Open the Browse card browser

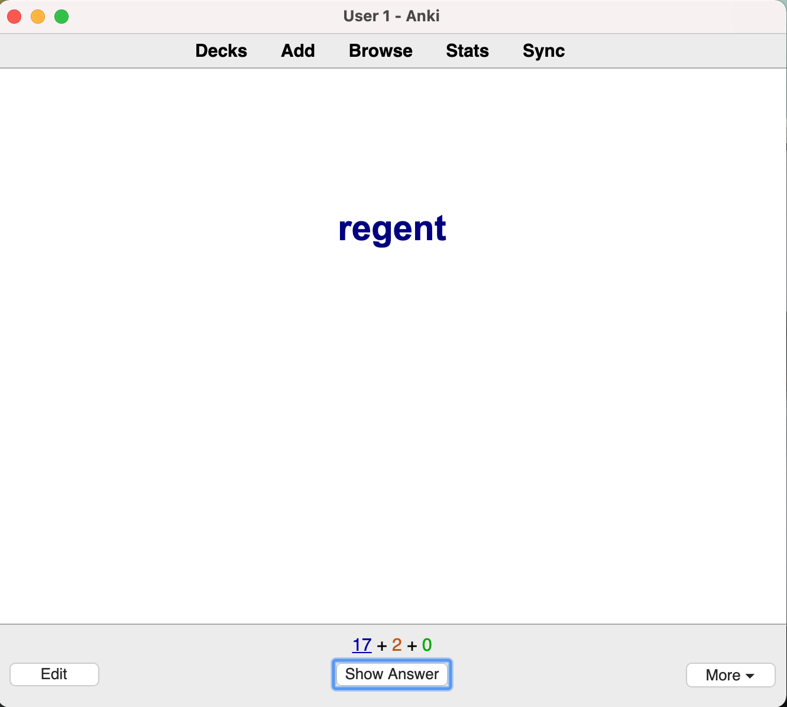coord(380,51)
